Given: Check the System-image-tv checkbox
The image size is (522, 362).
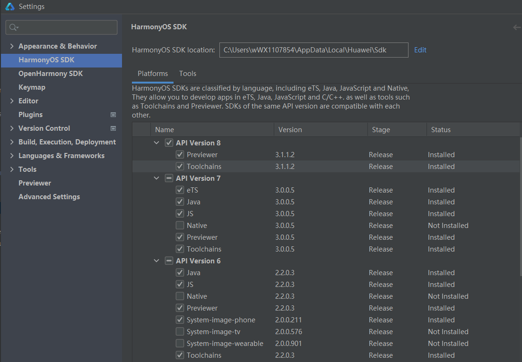Looking at the screenshot, I should pyautogui.click(x=180, y=332).
